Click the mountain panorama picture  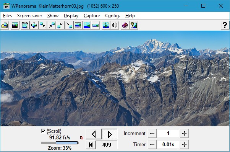point(115,78)
